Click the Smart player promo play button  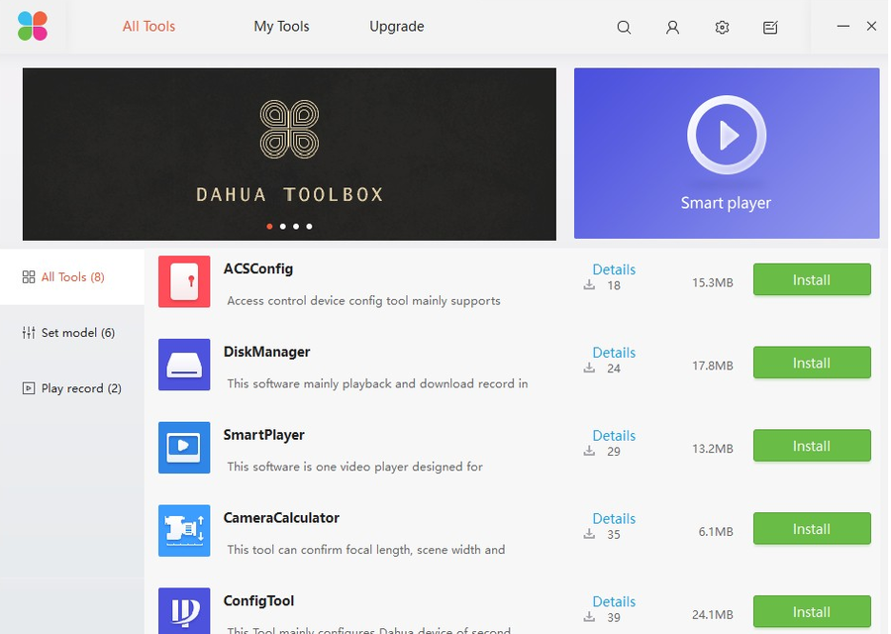[727, 136]
